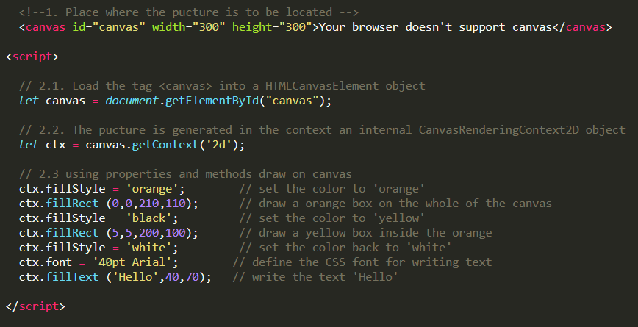638x327 pixels.
Task: Click the comment '2.3 using properties and methods draw on canvas'
Action: [185, 174]
